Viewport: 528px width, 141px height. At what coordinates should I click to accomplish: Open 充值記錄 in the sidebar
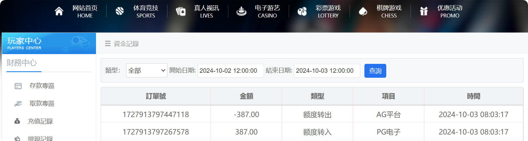tap(40, 121)
